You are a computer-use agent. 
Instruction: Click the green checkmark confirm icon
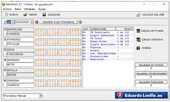coord(80,22)
